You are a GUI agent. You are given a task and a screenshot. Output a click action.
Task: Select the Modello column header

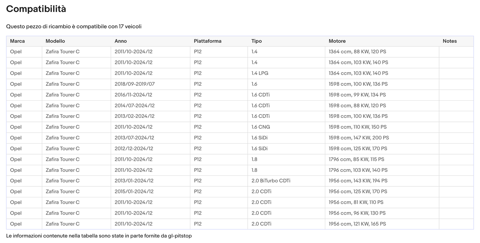[55, 41]
